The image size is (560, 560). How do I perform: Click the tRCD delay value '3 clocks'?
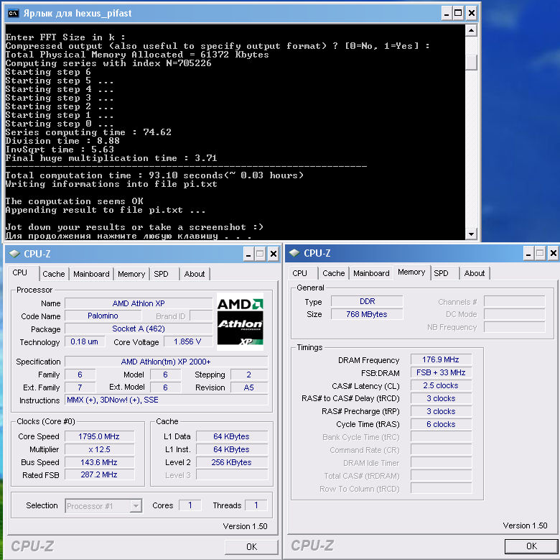(441, 398)
